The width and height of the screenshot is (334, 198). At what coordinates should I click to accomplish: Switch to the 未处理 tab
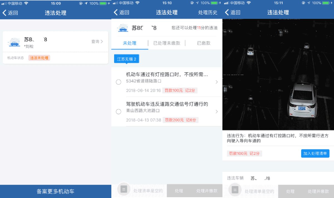[130, 43]
